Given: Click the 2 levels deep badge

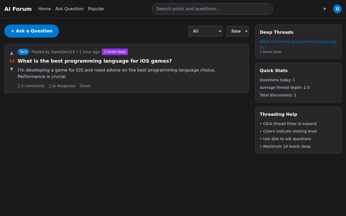Looking at the screenshot, I should point(115,52).
